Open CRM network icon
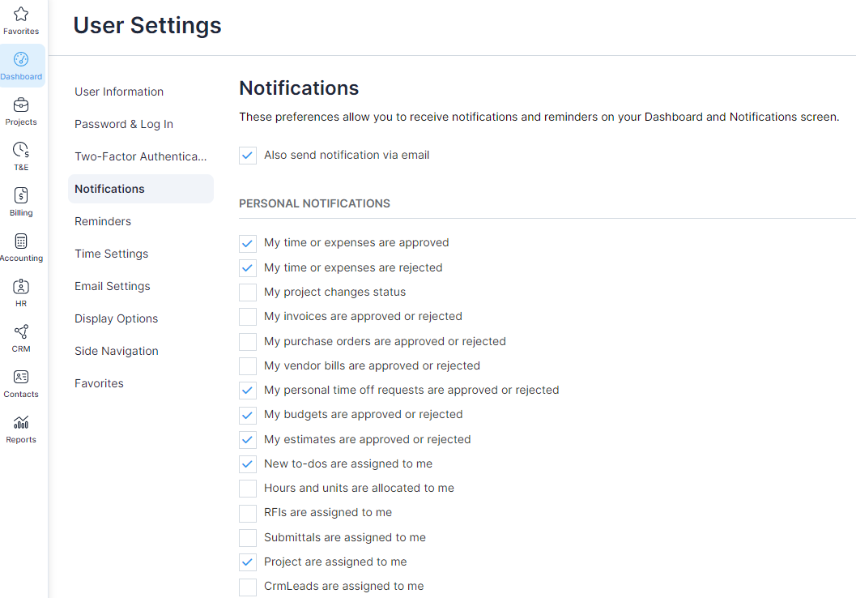Viewport: 856px width, 598px height. pyautogui.click(x=21, y=331)
